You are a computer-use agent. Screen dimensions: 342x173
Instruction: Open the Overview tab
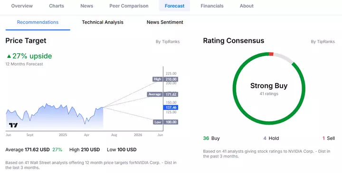click(x=22, y=6)
